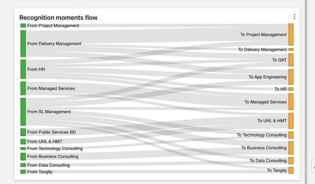The width and height of the screenshot is (315, 184).
Task: Open the chart's three-dot options menu
Action: click(294, 17)
